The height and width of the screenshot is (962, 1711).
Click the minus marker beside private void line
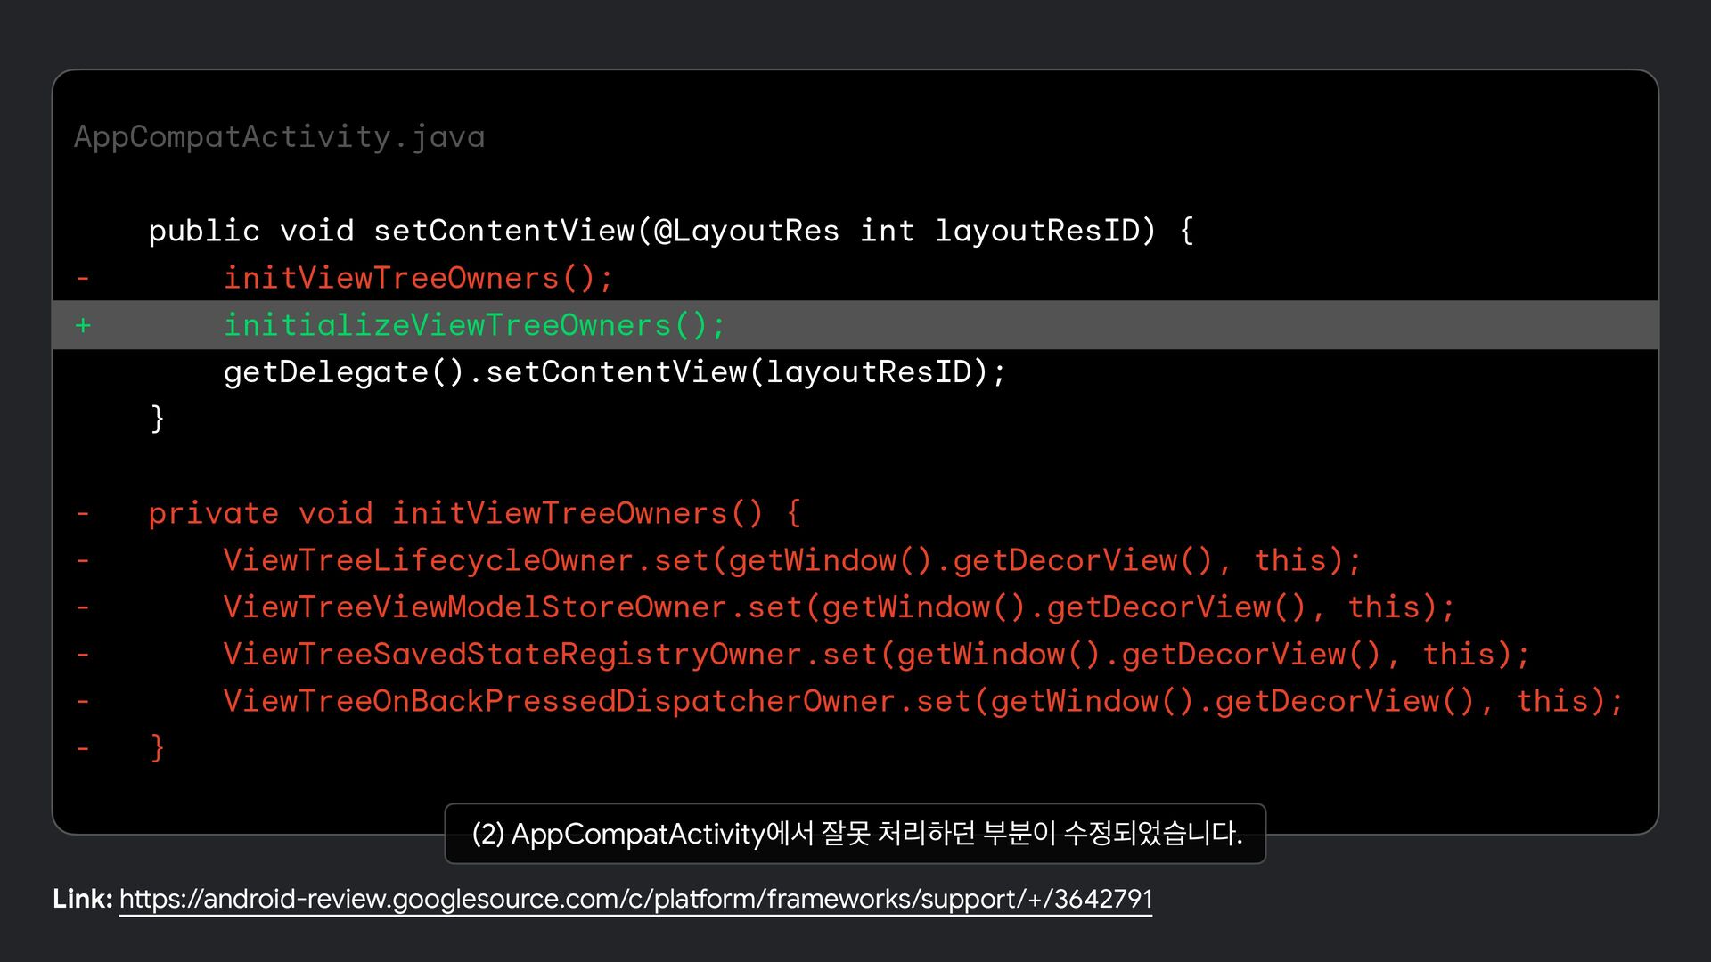tap(83, 513)
